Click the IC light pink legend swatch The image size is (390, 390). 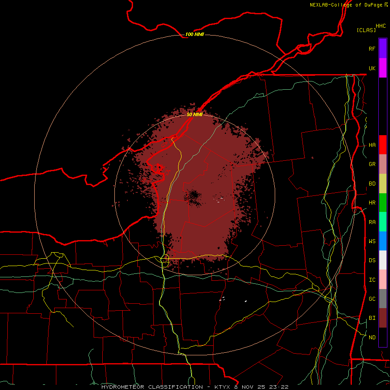coord(383,279)
